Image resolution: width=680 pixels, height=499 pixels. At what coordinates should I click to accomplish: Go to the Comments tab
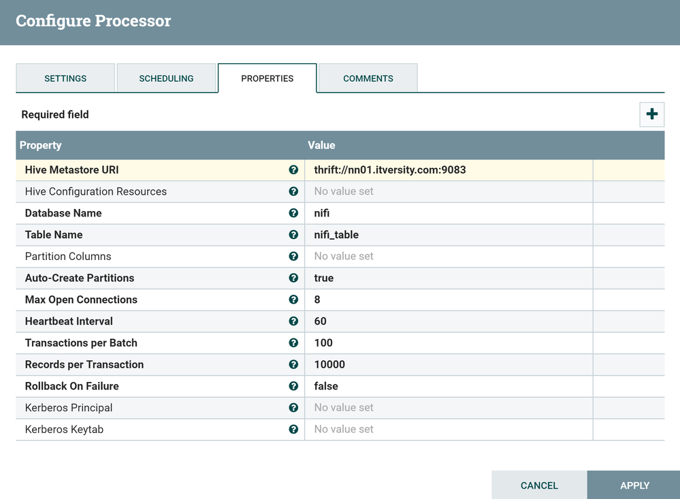click(x=368, y=78)
